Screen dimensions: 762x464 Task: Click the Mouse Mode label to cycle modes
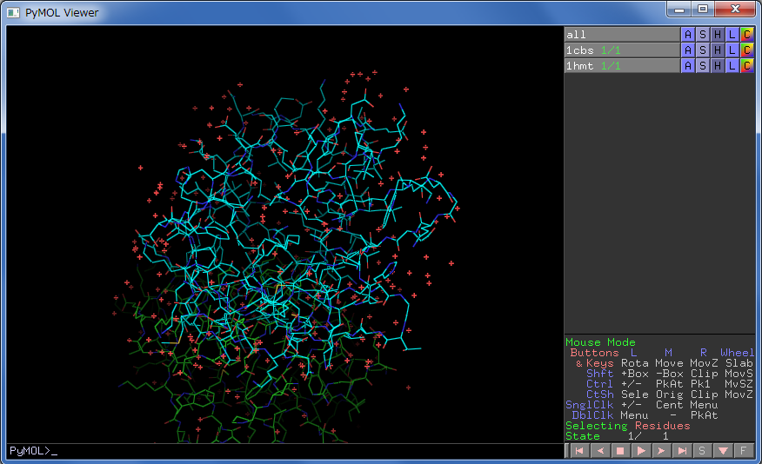pos(601,342)
